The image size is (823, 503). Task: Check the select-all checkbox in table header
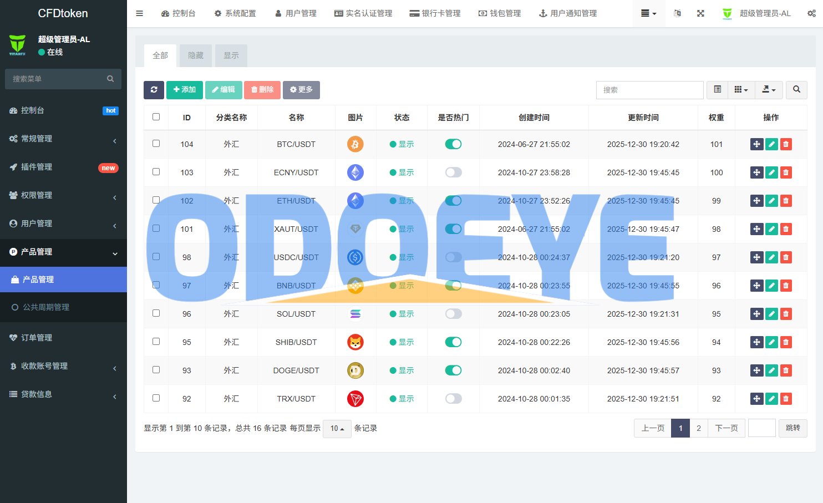(x=156, y=117)
